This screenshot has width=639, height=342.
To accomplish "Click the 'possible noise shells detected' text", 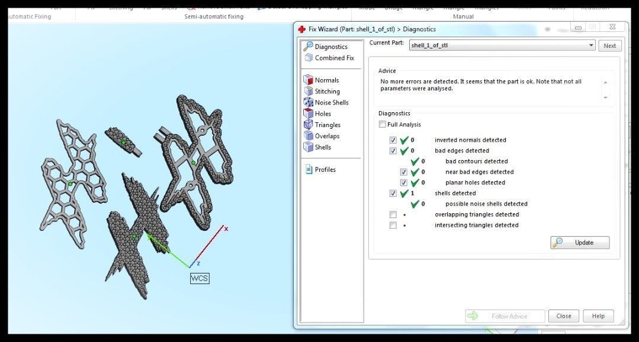I will pos(486,204).
